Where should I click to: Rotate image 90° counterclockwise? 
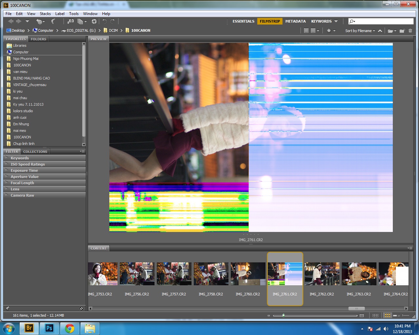pos(104,21)
